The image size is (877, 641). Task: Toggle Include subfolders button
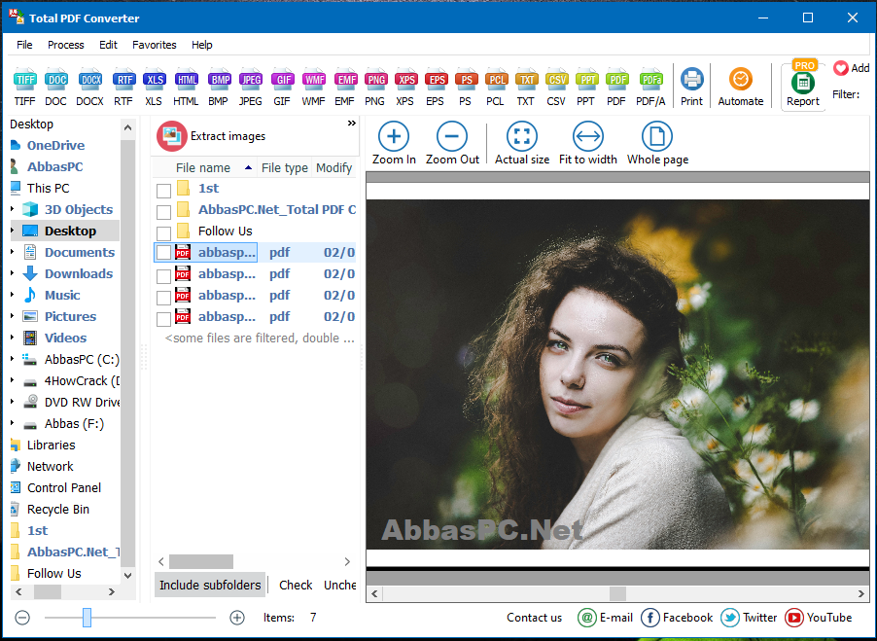click(210, 585)
